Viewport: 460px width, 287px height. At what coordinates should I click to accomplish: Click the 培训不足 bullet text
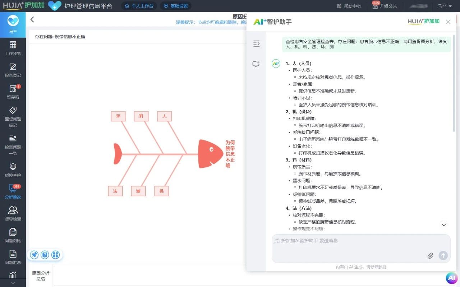[x=302, y=98]
